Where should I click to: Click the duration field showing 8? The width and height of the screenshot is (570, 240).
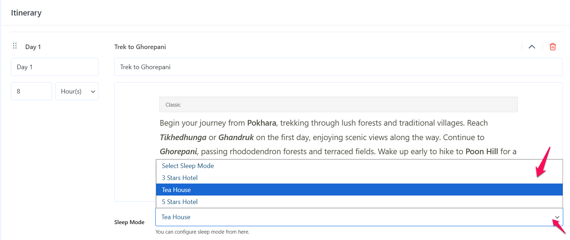coord(31,91)
